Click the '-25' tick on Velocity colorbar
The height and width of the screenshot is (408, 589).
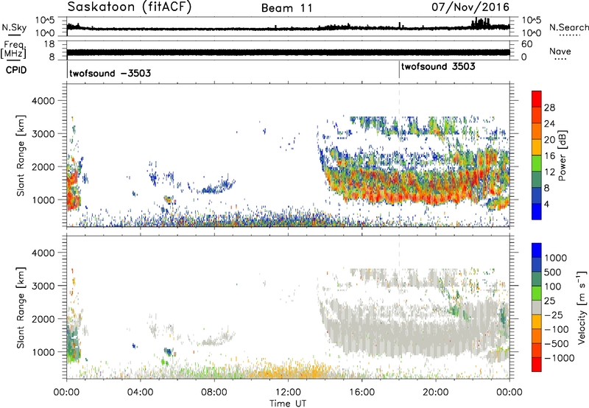pos(554,314)
